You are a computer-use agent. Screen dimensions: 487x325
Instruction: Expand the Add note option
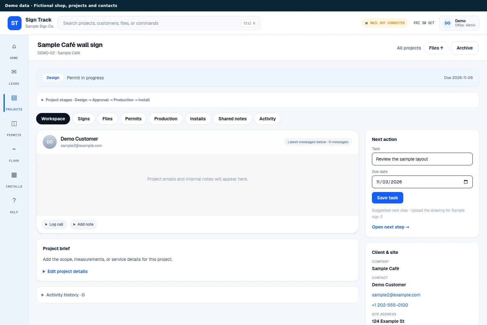(83, 224)
